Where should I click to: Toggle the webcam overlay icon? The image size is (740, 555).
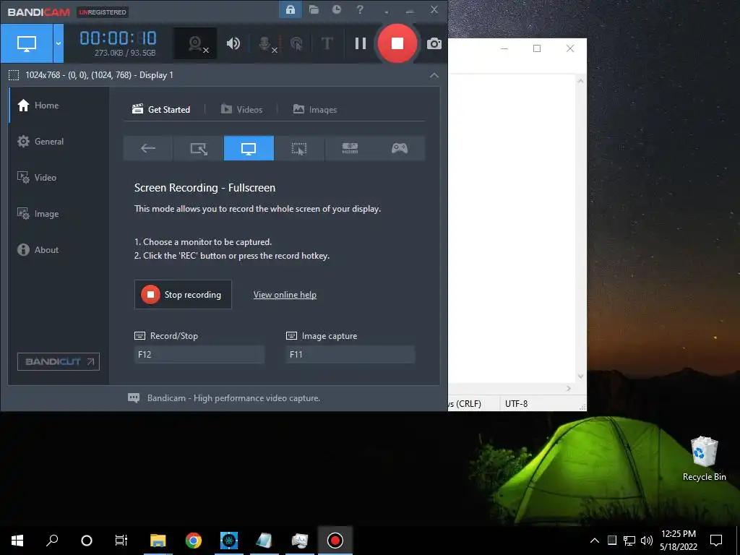(196, 43)
